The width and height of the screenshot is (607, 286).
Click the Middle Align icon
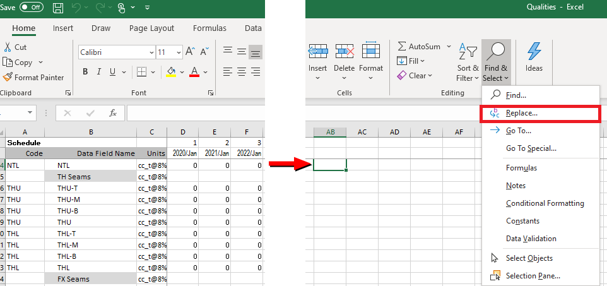(242, 52)
